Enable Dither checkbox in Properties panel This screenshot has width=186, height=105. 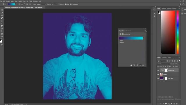tap(119, 41)
